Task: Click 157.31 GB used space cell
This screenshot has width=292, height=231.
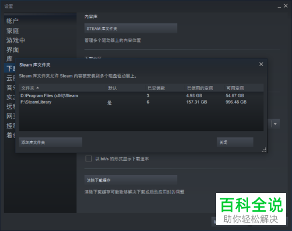Action: tap(197, 102)
